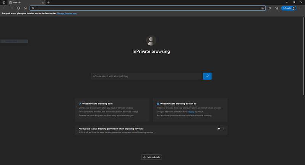Click the browser Back arrow
305x165 pixels.
pos(4,8)
